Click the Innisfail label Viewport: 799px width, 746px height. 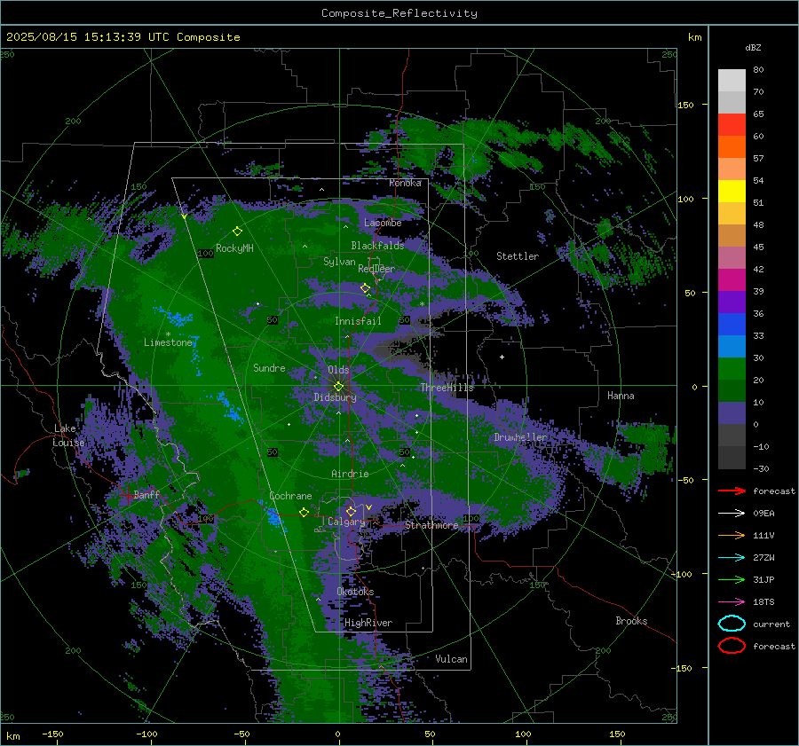click(358, 321)
